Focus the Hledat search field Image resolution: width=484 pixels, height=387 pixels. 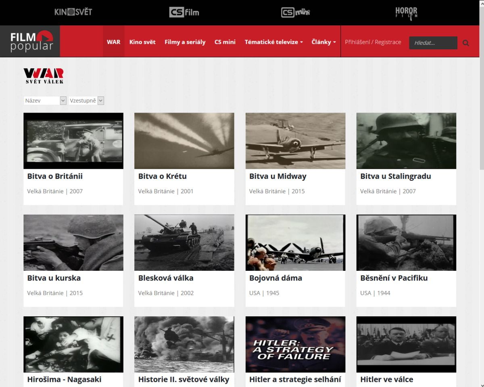tap(433, 43)
